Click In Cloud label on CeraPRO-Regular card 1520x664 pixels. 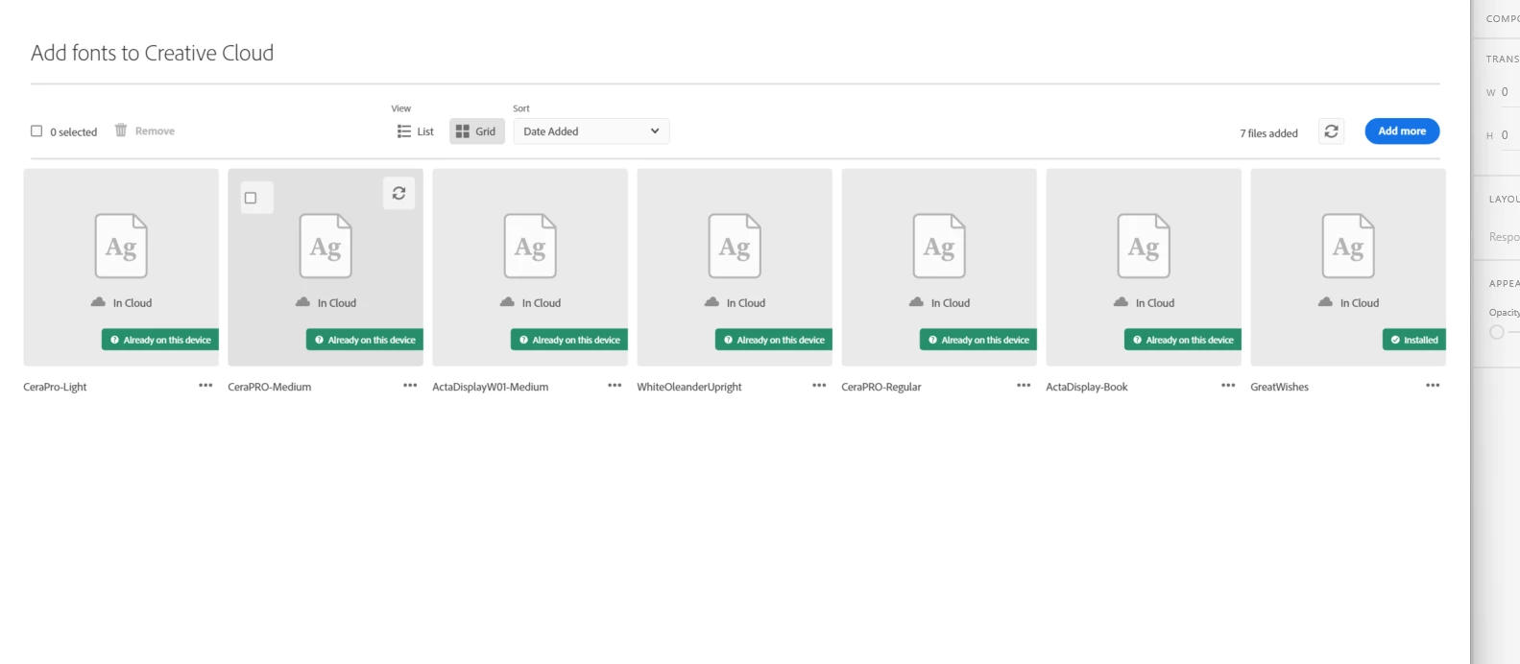click(x=951, y=303)
